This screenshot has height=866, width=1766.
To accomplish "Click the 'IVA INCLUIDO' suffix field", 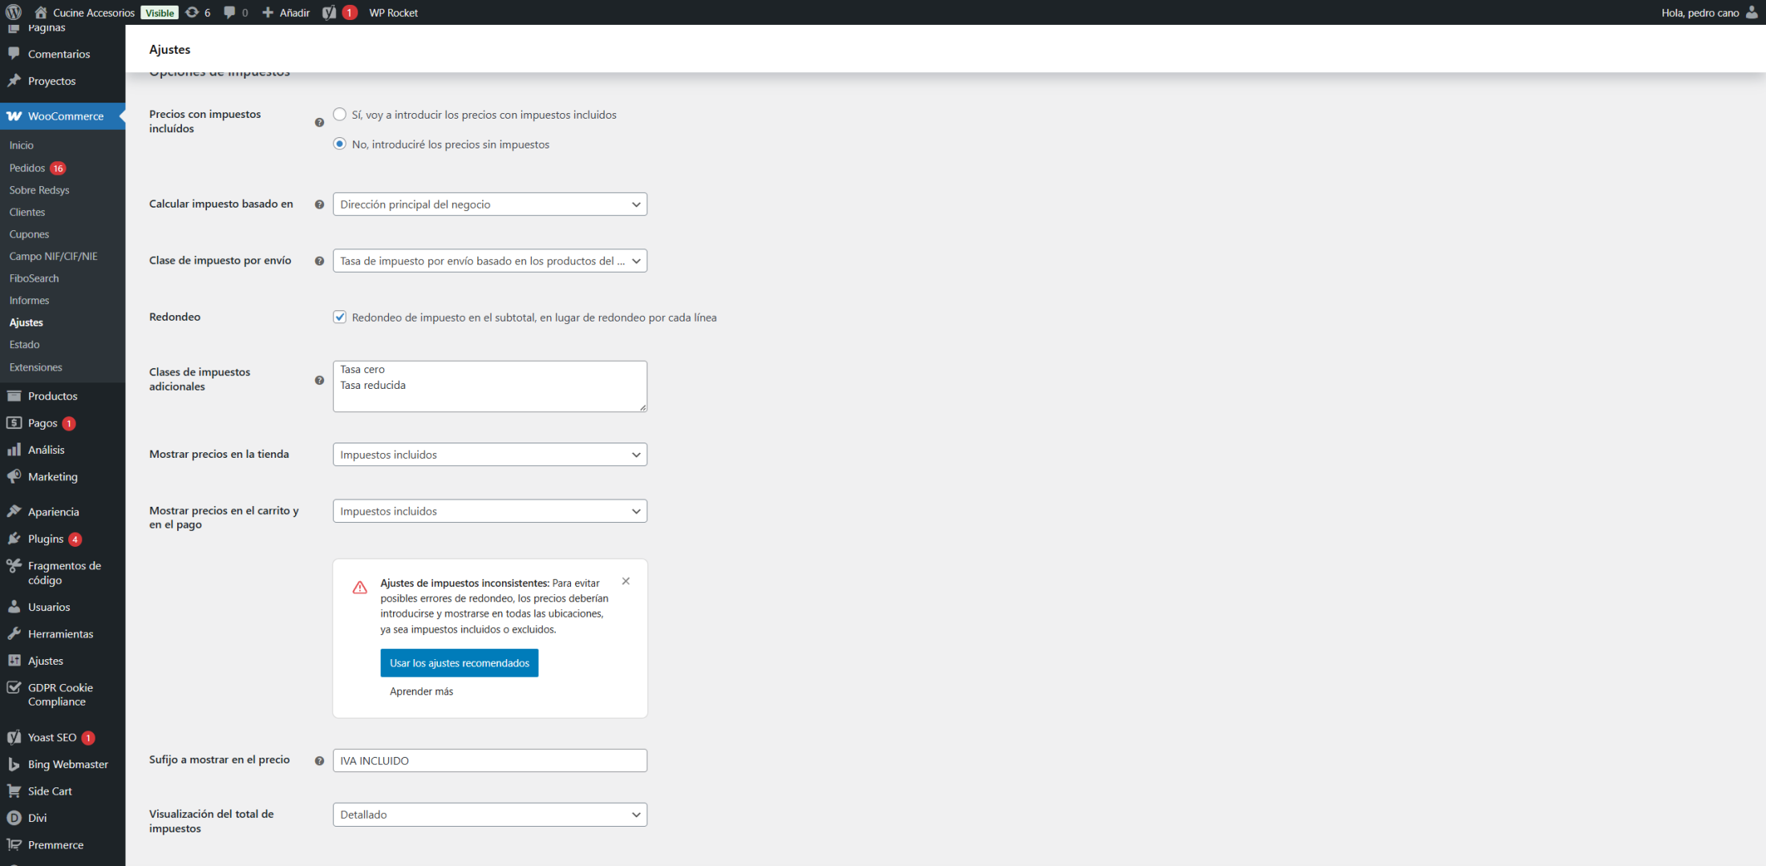I will [489, 760].
